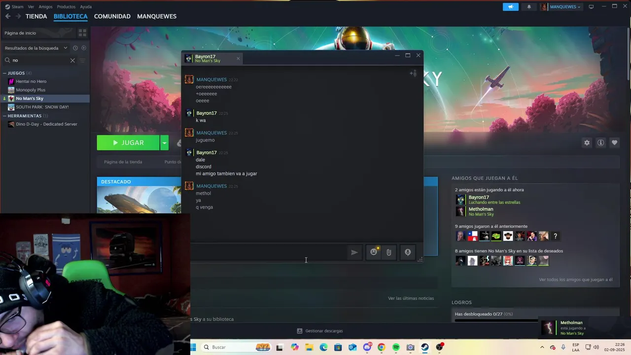Click add friend to chat icon

[413, 73]
